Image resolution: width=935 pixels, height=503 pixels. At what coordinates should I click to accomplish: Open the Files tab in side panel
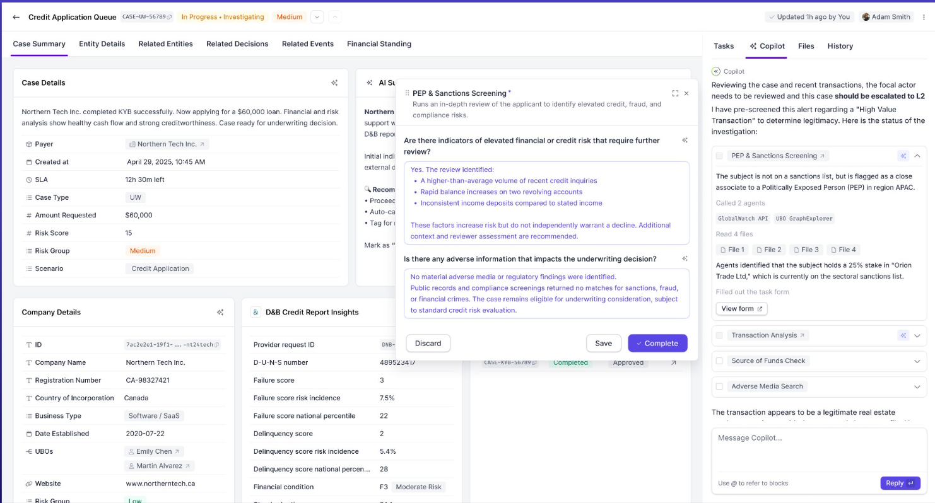click(x=806, y=46)
